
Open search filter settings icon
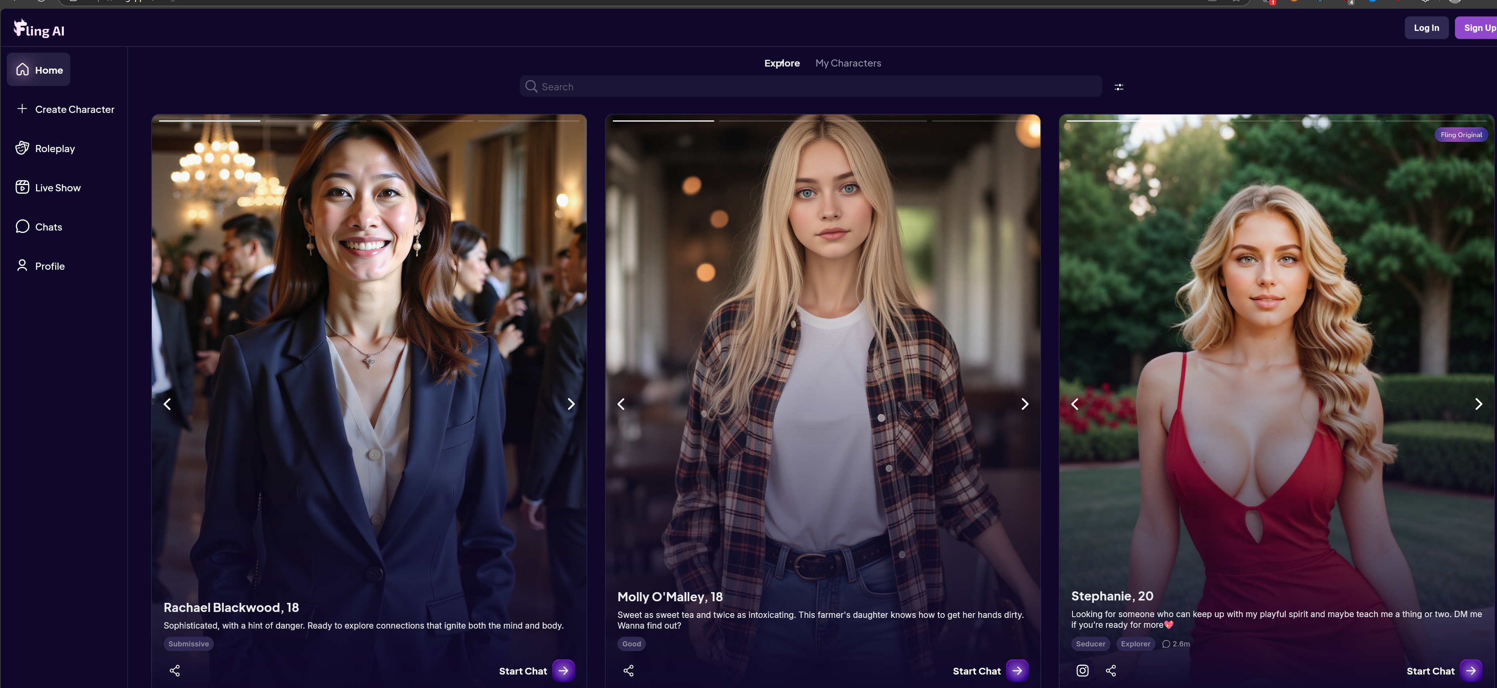tap(1118, 87)
